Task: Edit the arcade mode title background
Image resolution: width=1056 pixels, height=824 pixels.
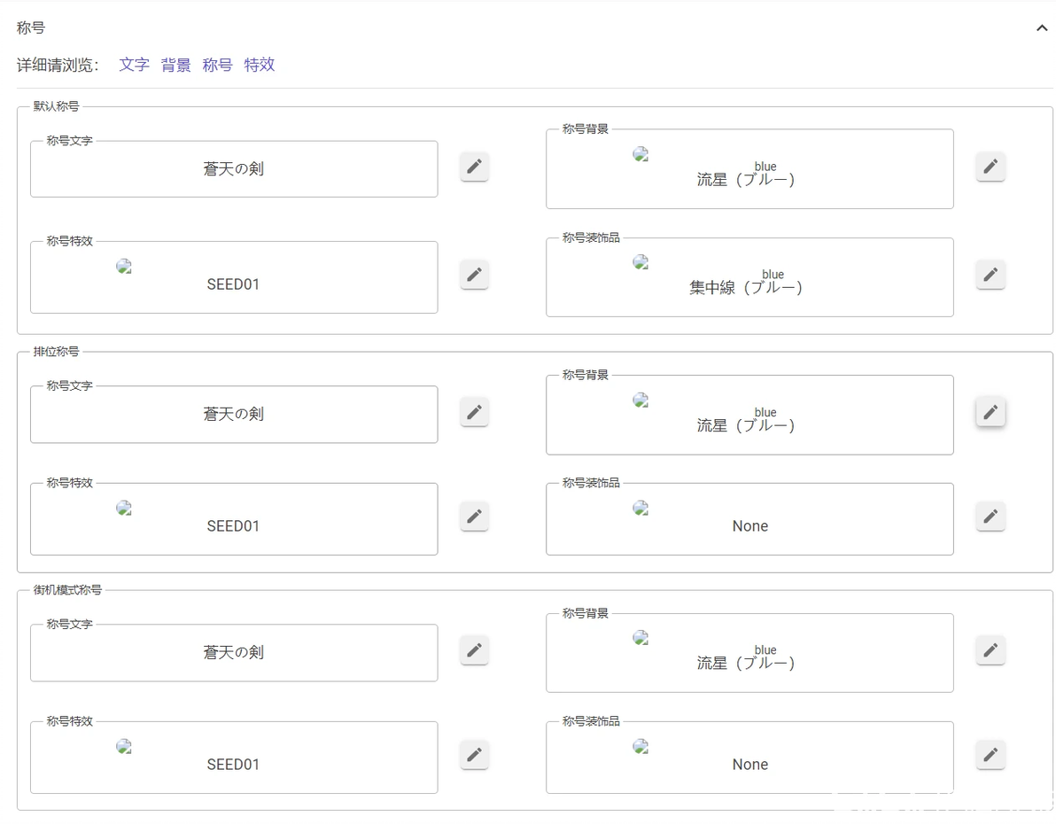Action: pos(990,650)
